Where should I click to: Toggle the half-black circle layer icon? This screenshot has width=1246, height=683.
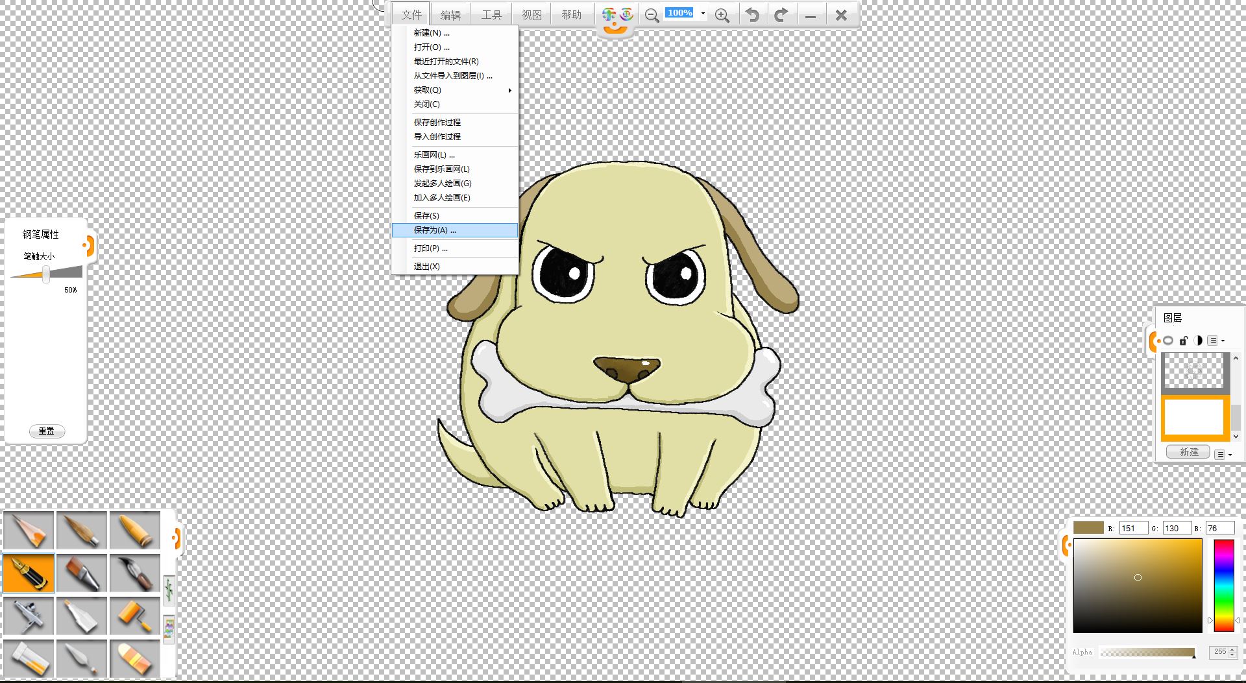point(1198,341)
